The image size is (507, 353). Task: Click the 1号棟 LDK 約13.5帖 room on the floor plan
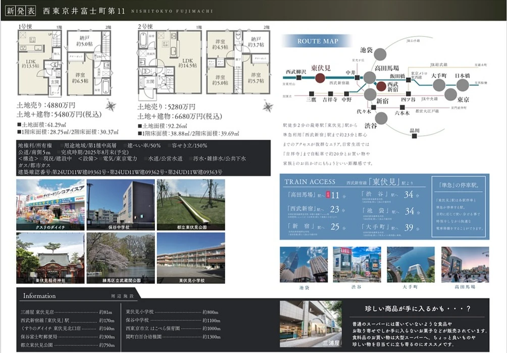pyautogui.click(x=31, y=64)
